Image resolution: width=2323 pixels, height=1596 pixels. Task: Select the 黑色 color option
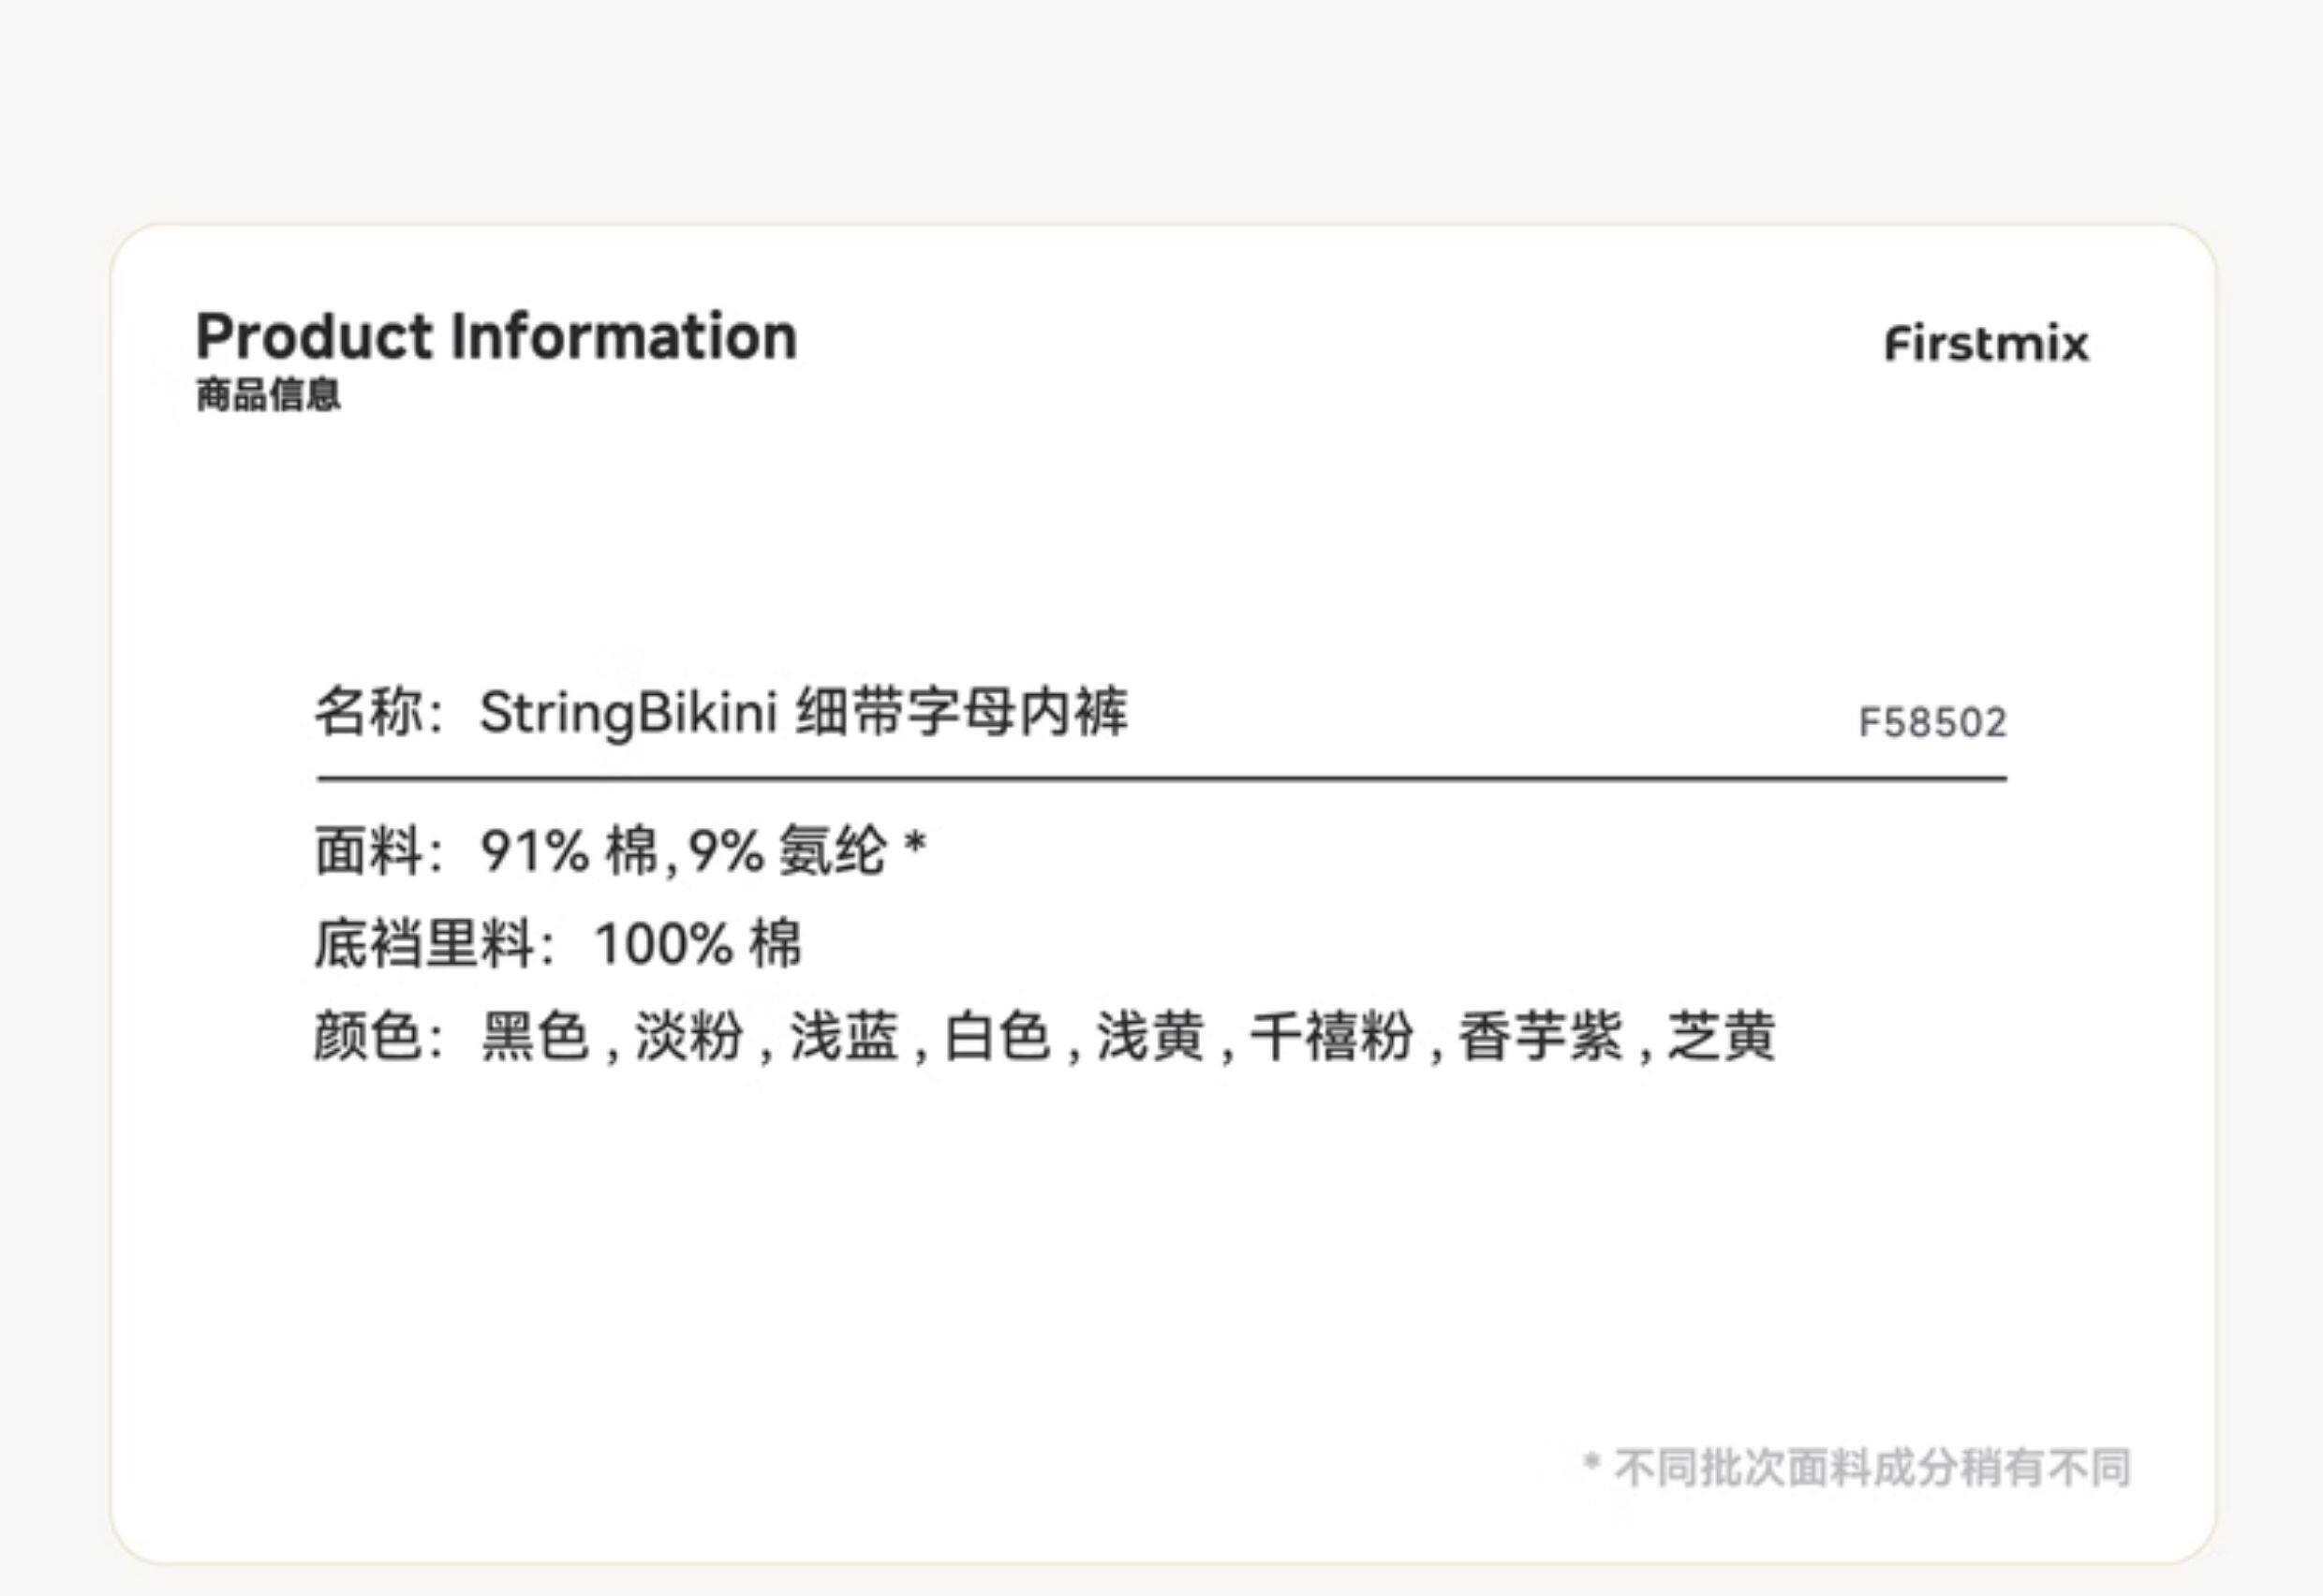pos(535,1035)
